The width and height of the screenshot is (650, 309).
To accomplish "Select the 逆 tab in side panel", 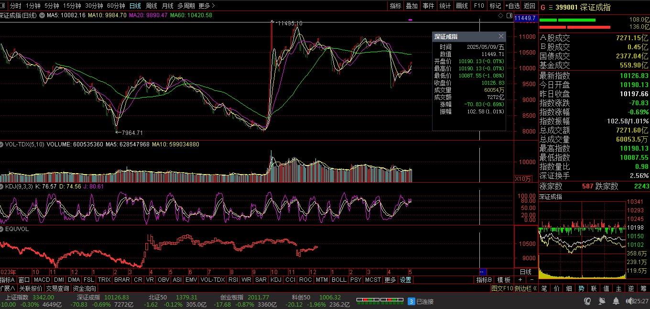I will point(630,288).
